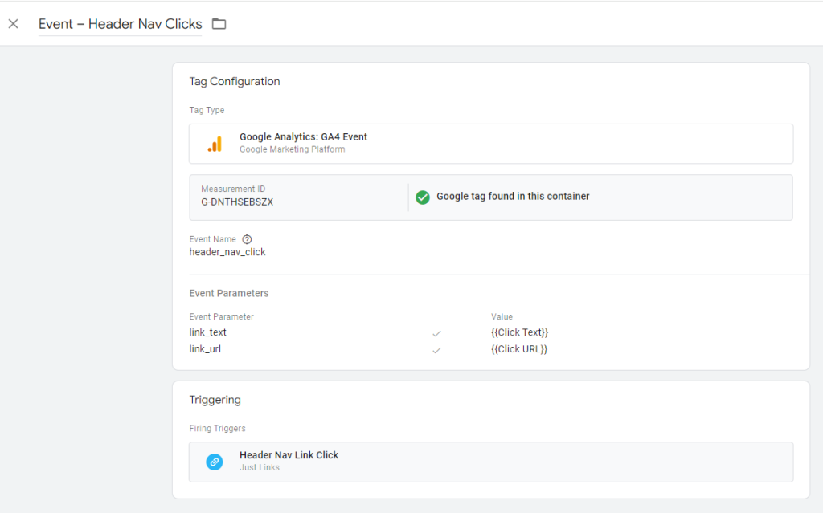The image size is (823, 513).
Task: Select the {{Click URL}} value
Action: [x=519, y=349]
